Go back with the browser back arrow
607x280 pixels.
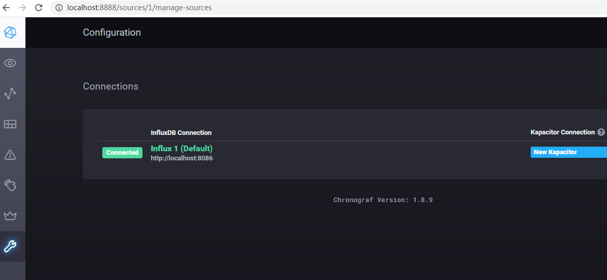click(7, 7)
